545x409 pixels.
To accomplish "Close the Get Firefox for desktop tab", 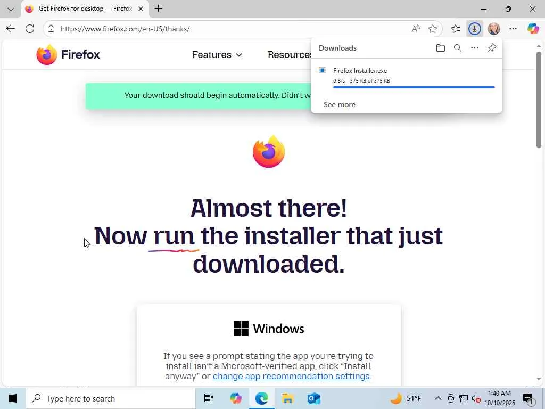I will pos(141,9).
